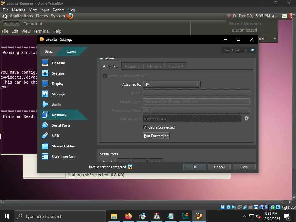Open Ubuntu Places menu
296x222 pixels.
coord(42,16)
